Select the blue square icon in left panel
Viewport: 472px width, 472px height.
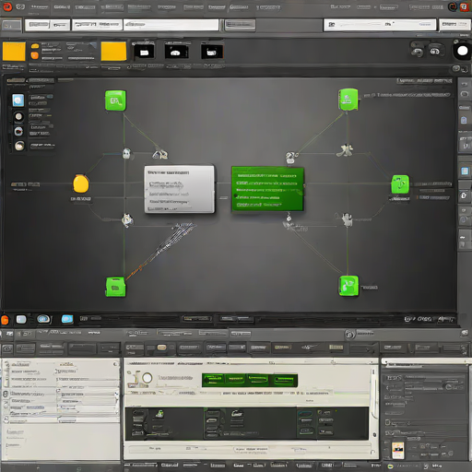pos(18,100)
